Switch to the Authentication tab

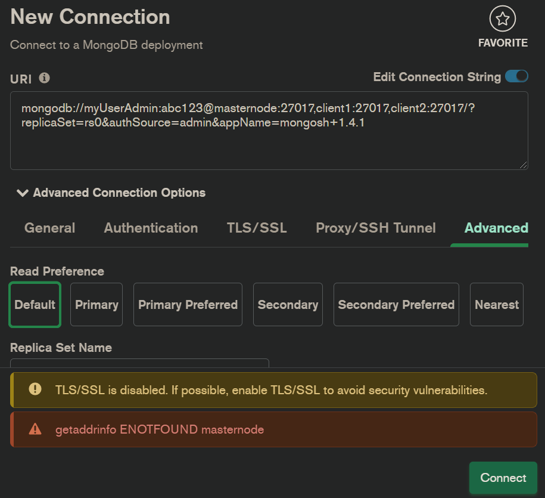151,228
